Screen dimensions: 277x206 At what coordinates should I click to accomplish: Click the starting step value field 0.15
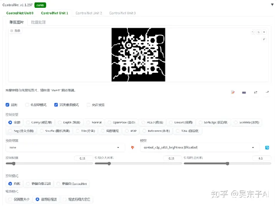click(x=172, y=158)
